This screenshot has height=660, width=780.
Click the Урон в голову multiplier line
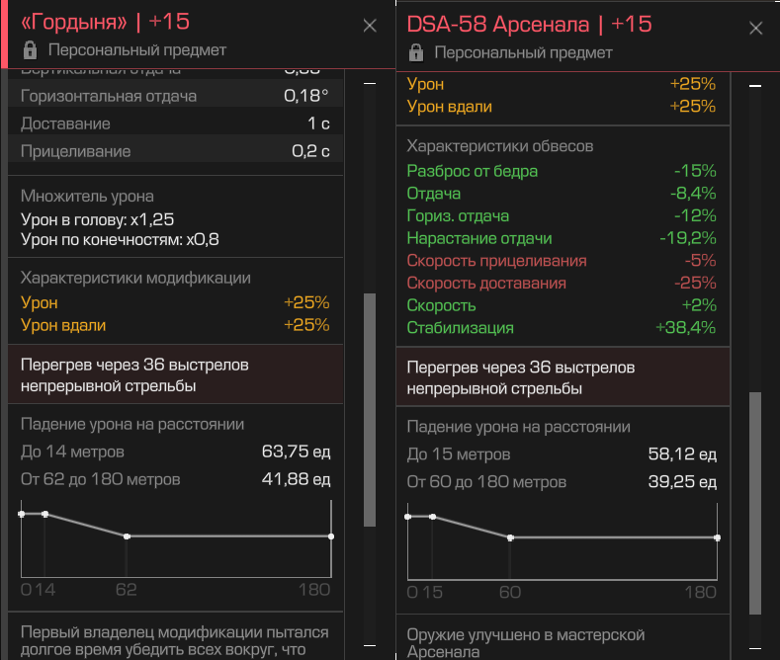click(x=98, y=218)
